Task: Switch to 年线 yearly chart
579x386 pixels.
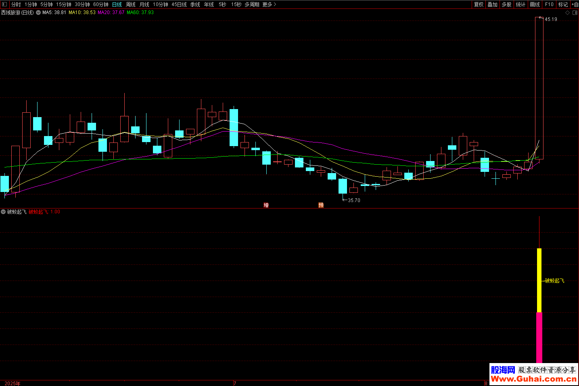Action: coord(209,4)
